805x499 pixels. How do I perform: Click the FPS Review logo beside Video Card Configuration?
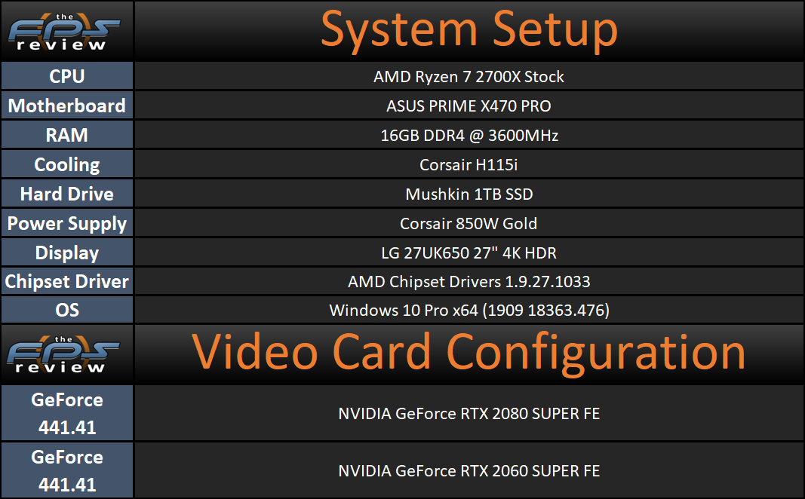(66, 353)
